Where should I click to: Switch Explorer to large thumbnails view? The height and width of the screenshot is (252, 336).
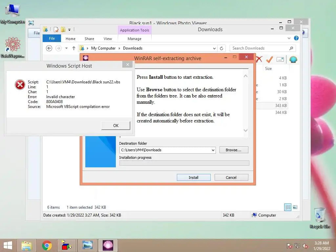pyautogui.click(x=295, y=207)
